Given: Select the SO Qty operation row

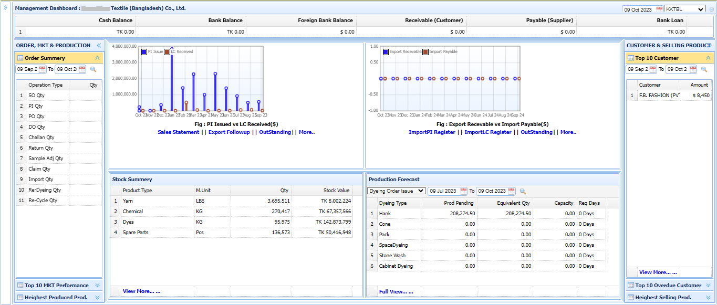Looking at the screenshot, I should [x=59, y=96].
